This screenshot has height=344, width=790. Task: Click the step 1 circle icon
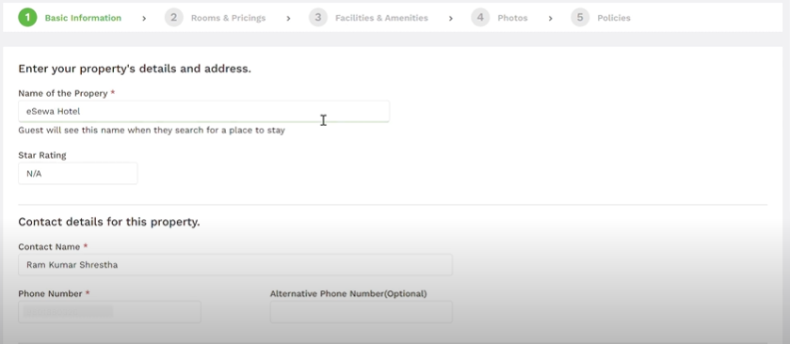[x=27, y=18]
